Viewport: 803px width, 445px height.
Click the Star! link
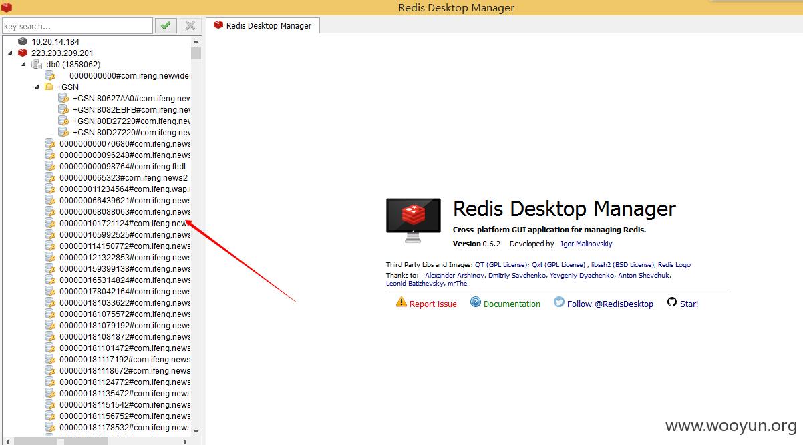click(689, 304)
